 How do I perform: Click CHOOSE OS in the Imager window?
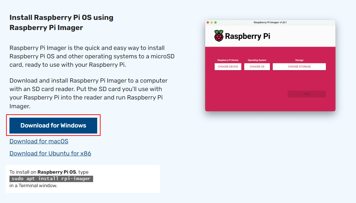pos(257,67)
